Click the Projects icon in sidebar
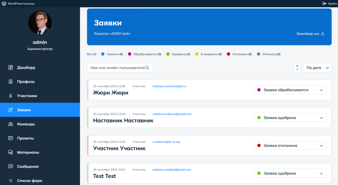338x185 pixels. [11, 138]
